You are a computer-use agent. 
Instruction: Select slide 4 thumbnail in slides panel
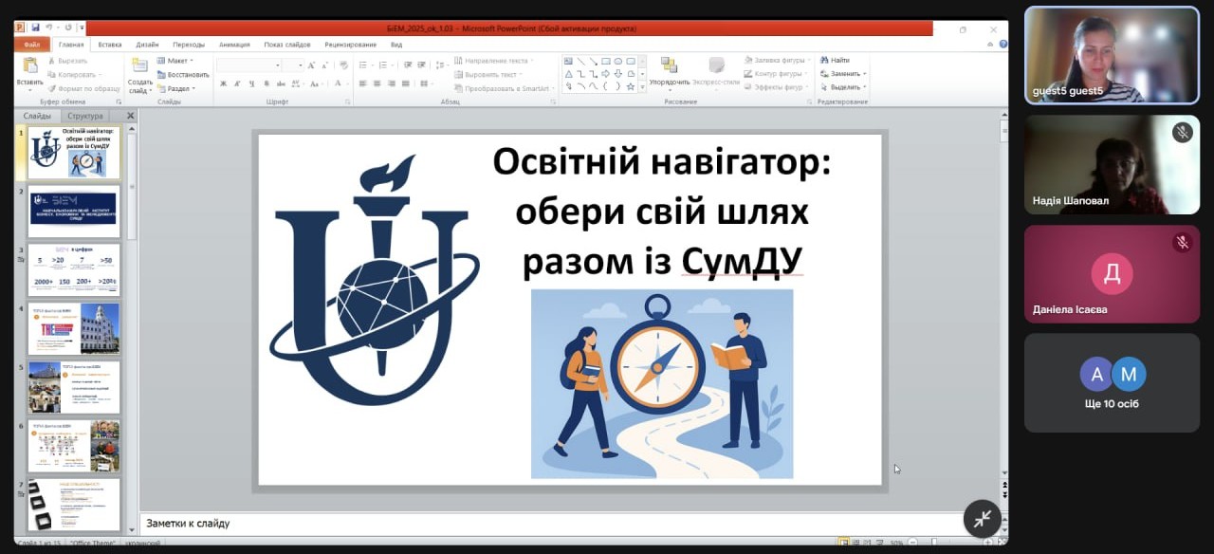(x=74, y=328)
